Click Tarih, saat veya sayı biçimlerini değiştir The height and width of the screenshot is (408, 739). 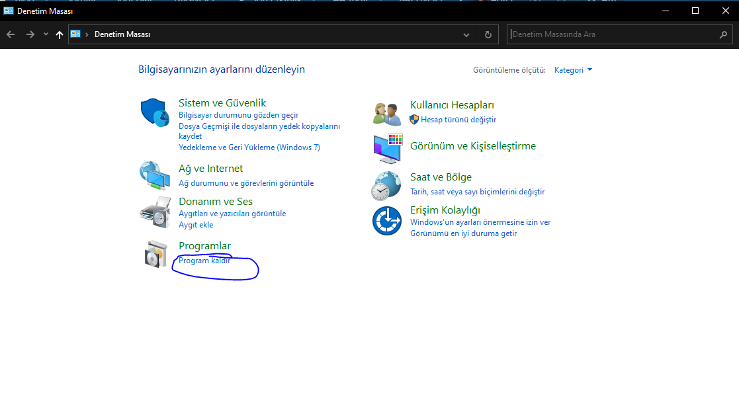coord(478,192)
